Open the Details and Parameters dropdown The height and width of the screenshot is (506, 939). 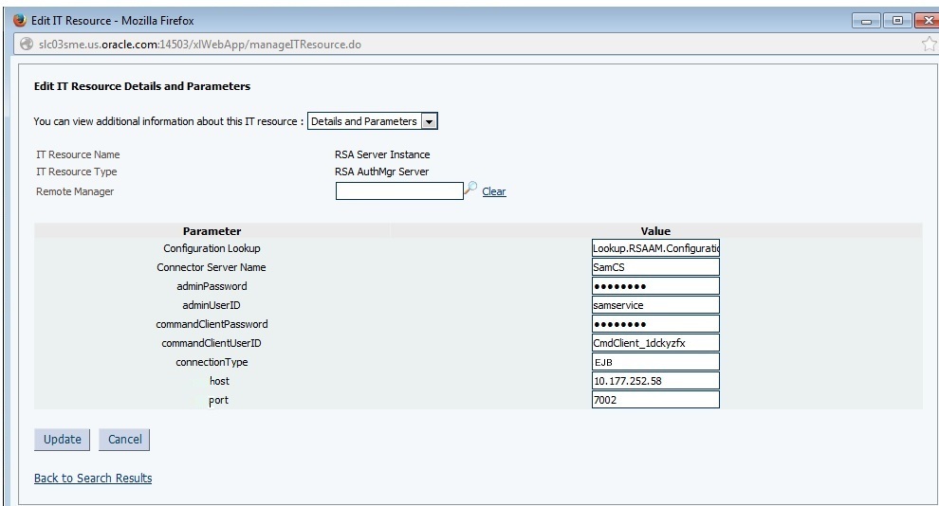click(373, 121)
